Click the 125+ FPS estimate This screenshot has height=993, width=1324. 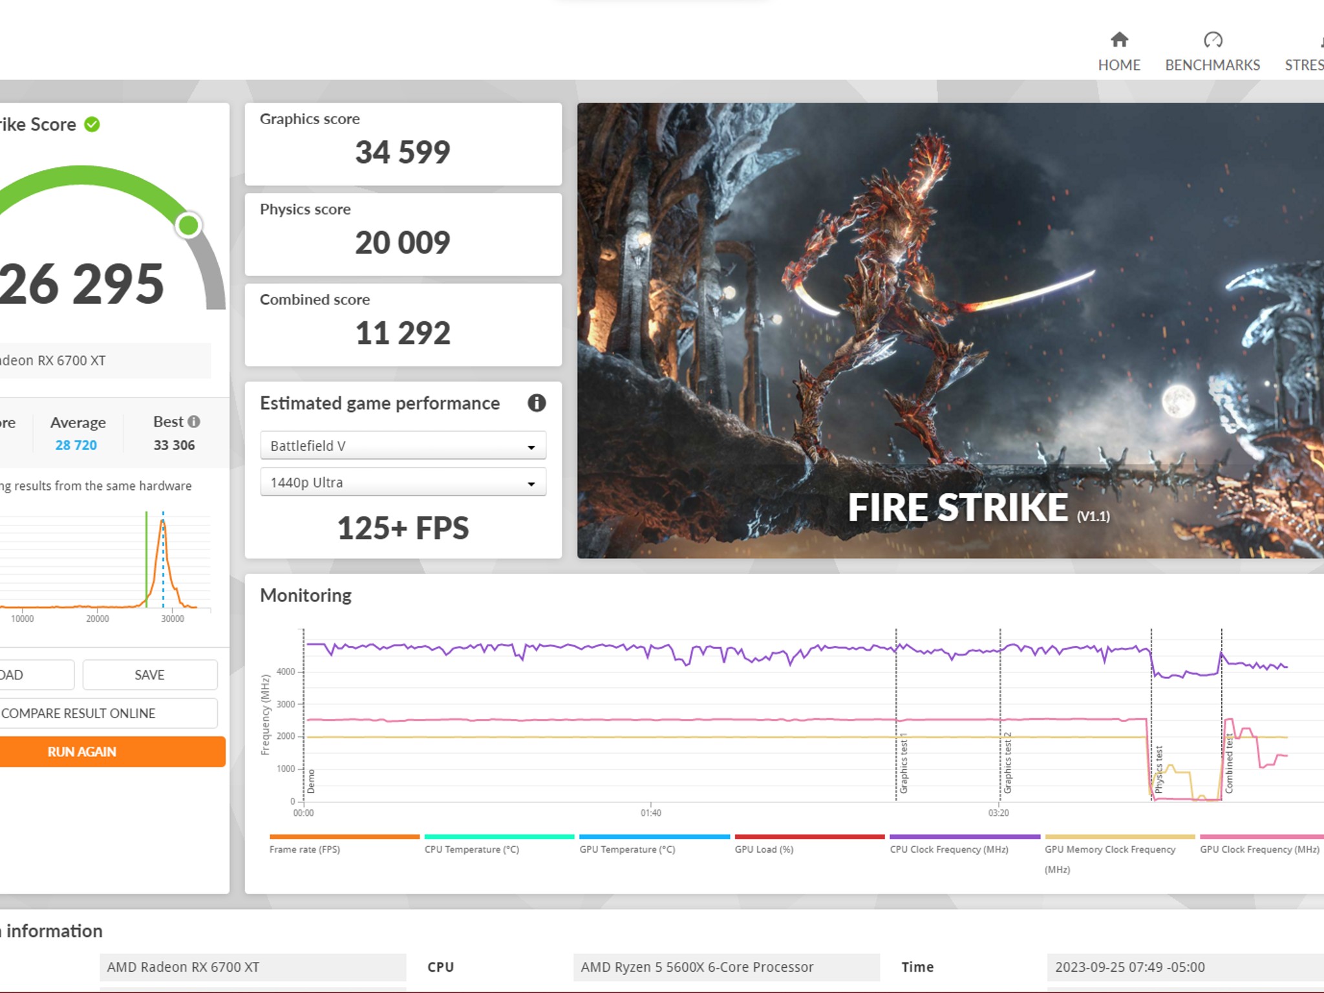click(x=403, y=528)
